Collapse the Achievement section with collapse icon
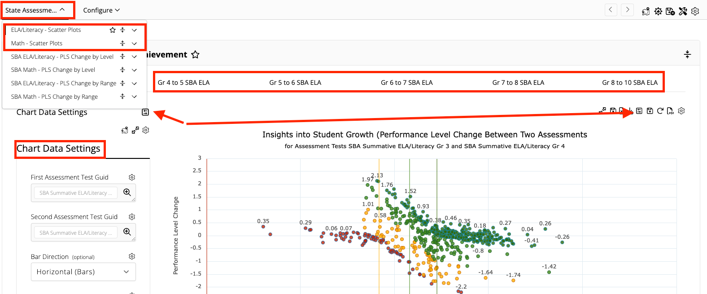The image size is (707, 294). pos(687,55)
